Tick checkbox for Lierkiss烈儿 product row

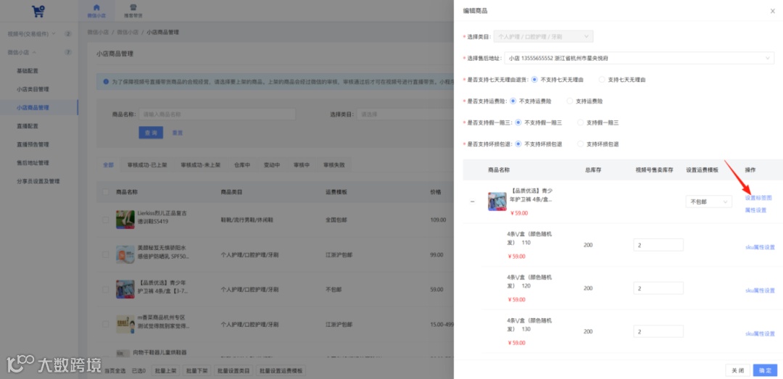click(105, 220)
